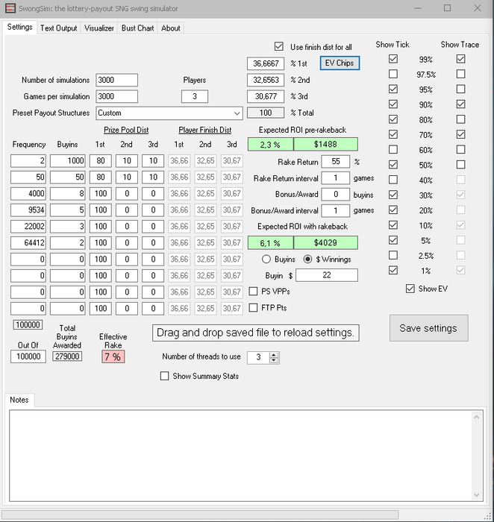The image size is (494, 522).
Task: Close the SwongSim window
Action: [478, 8]
